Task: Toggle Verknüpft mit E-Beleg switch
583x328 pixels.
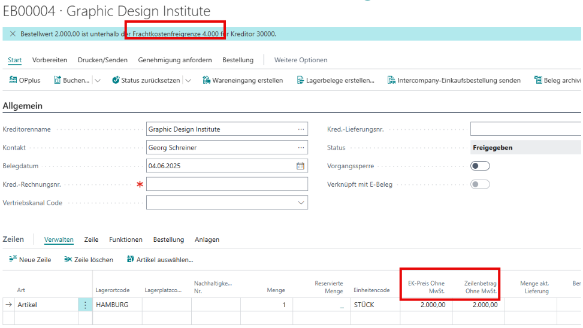Action: tap(480, 184)
